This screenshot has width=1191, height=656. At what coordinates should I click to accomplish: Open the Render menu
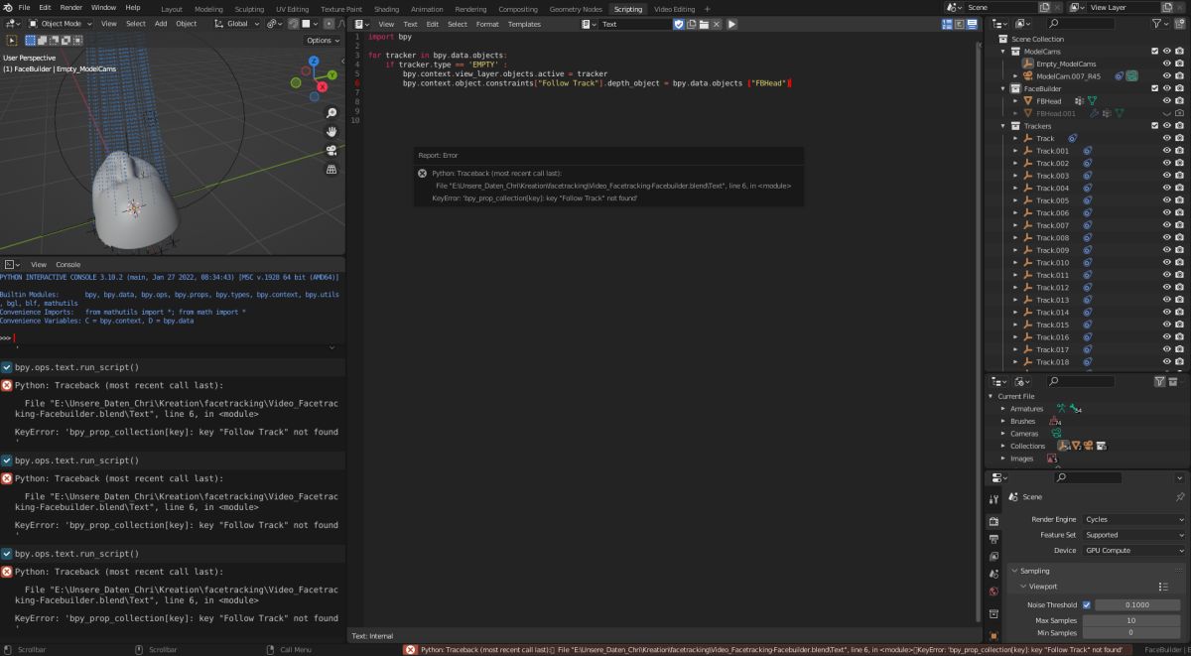click(x=71, y=7)
